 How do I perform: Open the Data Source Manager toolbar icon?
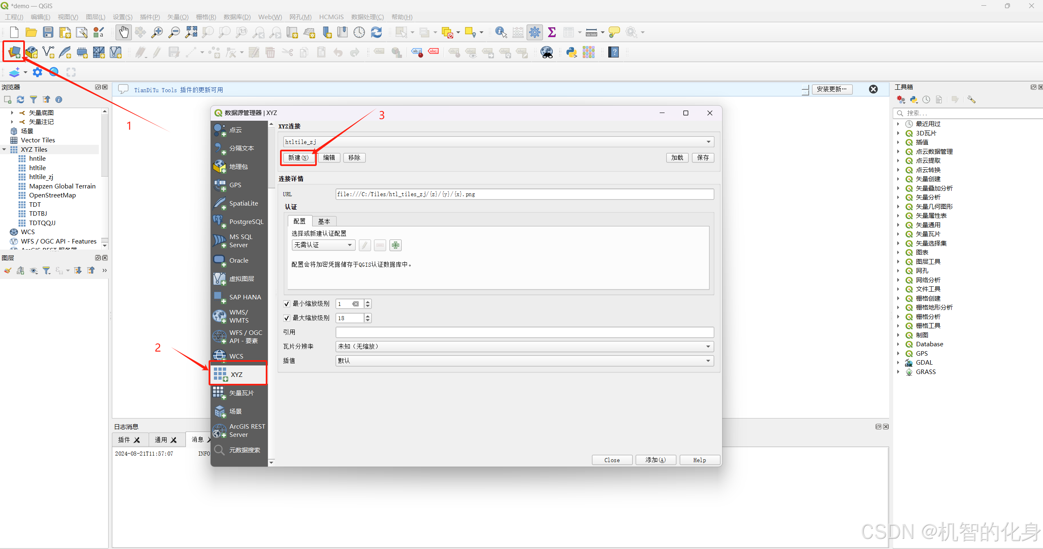pos(14,52)
